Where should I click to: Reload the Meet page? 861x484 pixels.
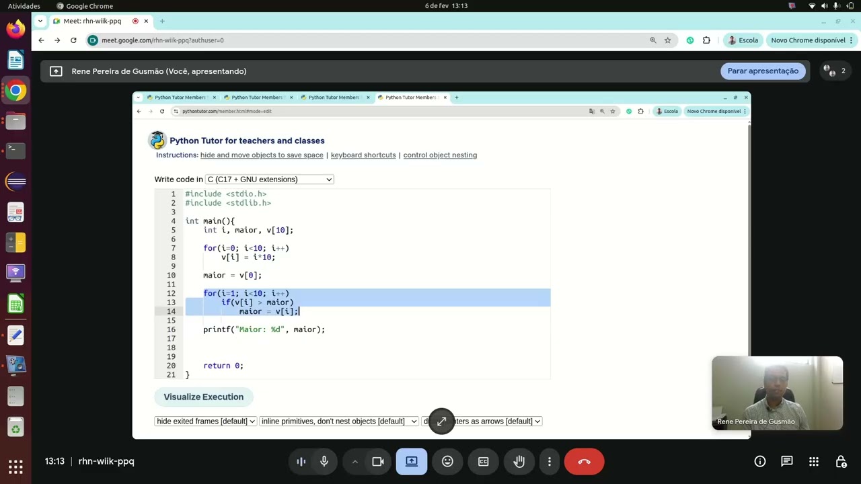[x=73, y=40]
